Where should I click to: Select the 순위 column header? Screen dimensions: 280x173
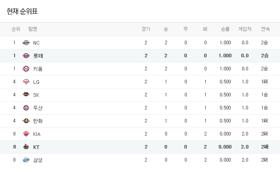click(x=16, y=29)
